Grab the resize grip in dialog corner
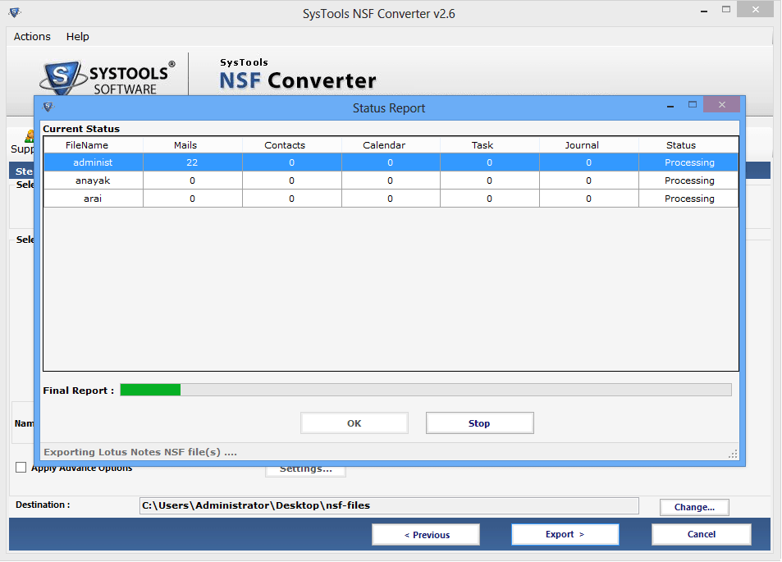Image resolution: width=782 pixels, height=562 pixels. (x=734, y=454)
